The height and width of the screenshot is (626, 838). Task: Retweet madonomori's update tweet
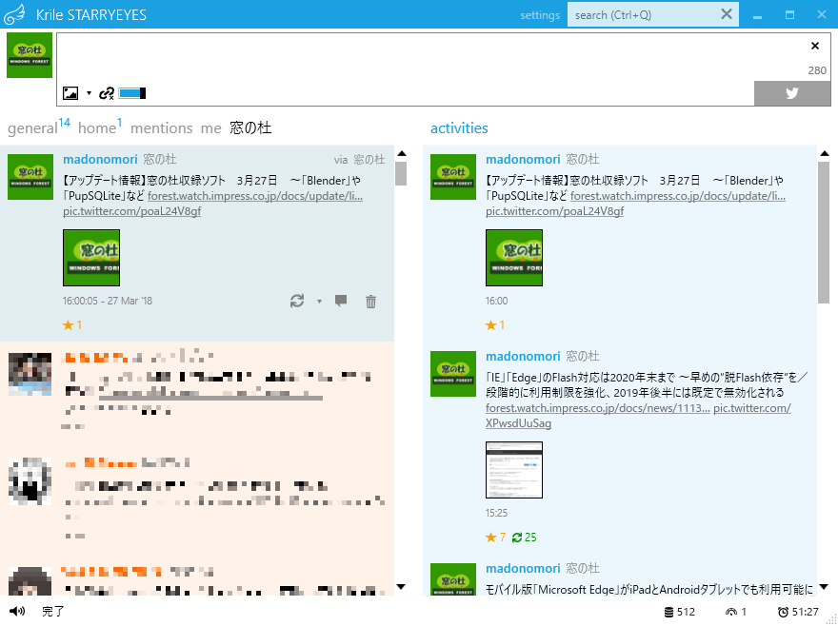[295, 301]
